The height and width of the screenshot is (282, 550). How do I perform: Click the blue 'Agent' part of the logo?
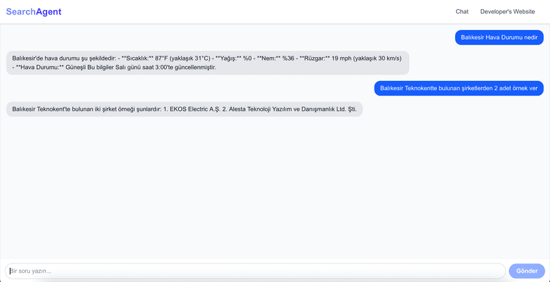tap(48, 11)
